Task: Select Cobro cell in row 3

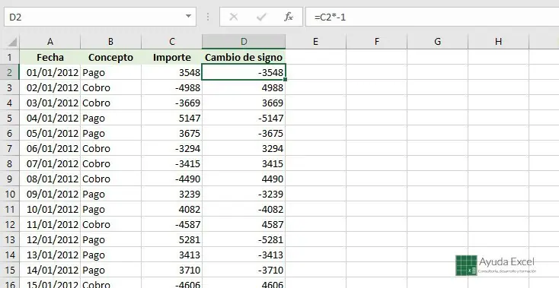Action: coord(111,87)
